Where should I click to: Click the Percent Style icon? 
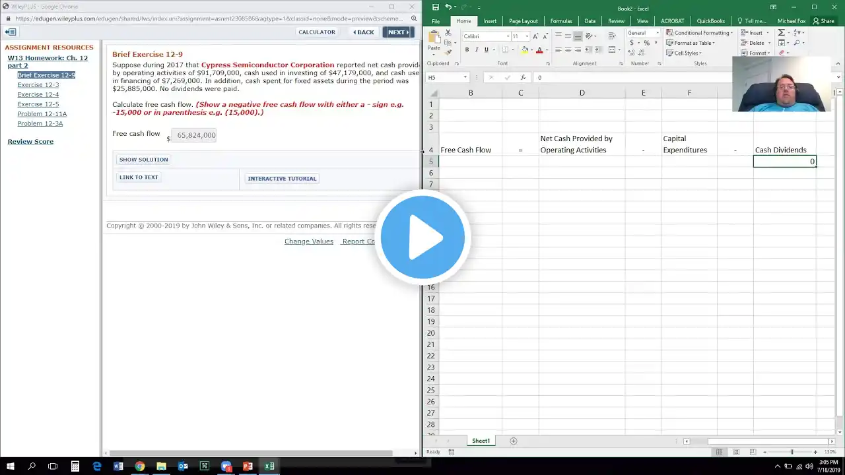(646, 43)
